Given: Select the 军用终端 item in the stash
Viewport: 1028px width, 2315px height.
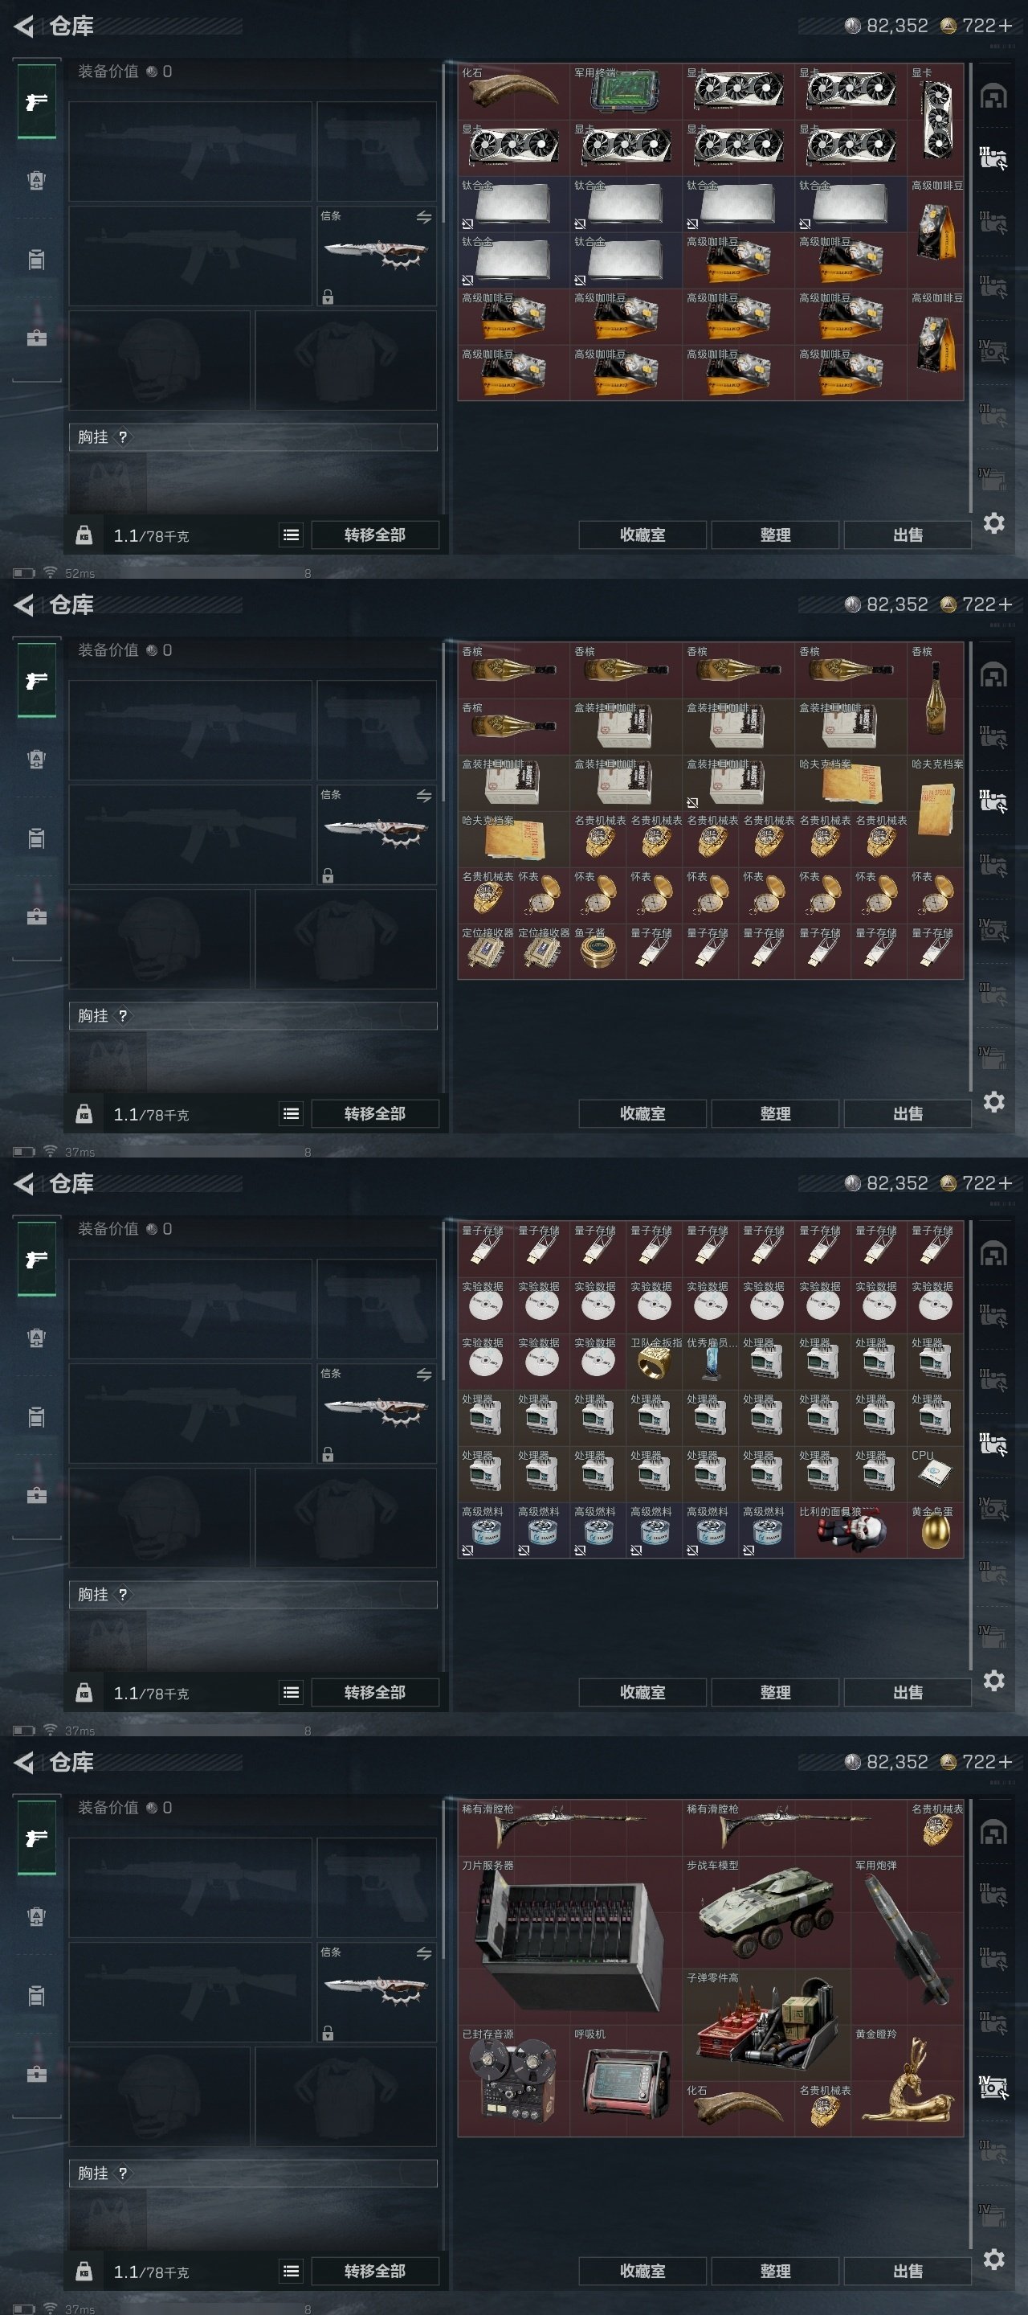Looking at the screenshot, I should coord(626,92).
